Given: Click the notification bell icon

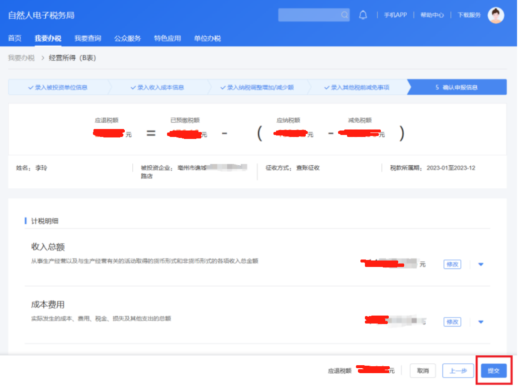Looking at the screenshot, I should (363, 15).
